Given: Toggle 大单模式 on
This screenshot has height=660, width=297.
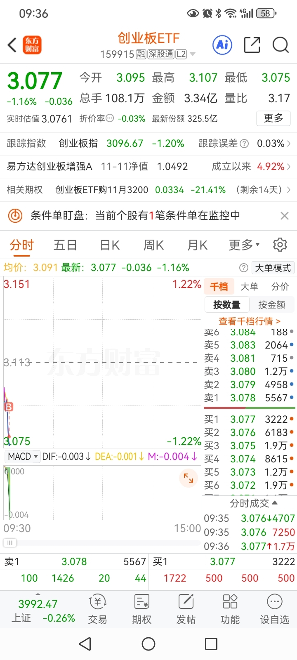Looking at the screenshot, I should pos(273,268).
